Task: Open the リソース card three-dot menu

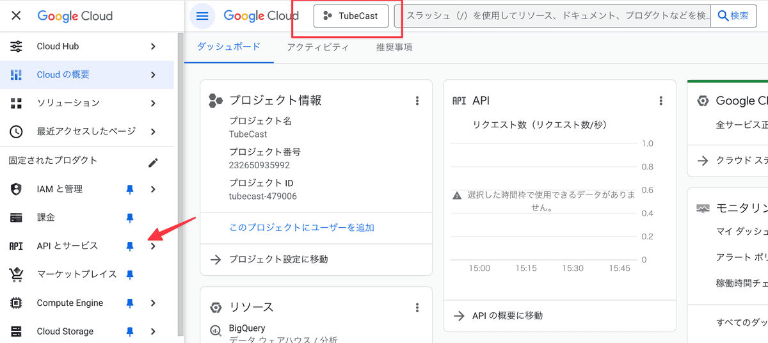Action: (417, 308)
